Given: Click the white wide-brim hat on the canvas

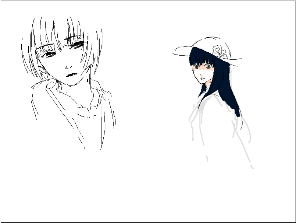Looking at the screenshot, I should (207, 51).
